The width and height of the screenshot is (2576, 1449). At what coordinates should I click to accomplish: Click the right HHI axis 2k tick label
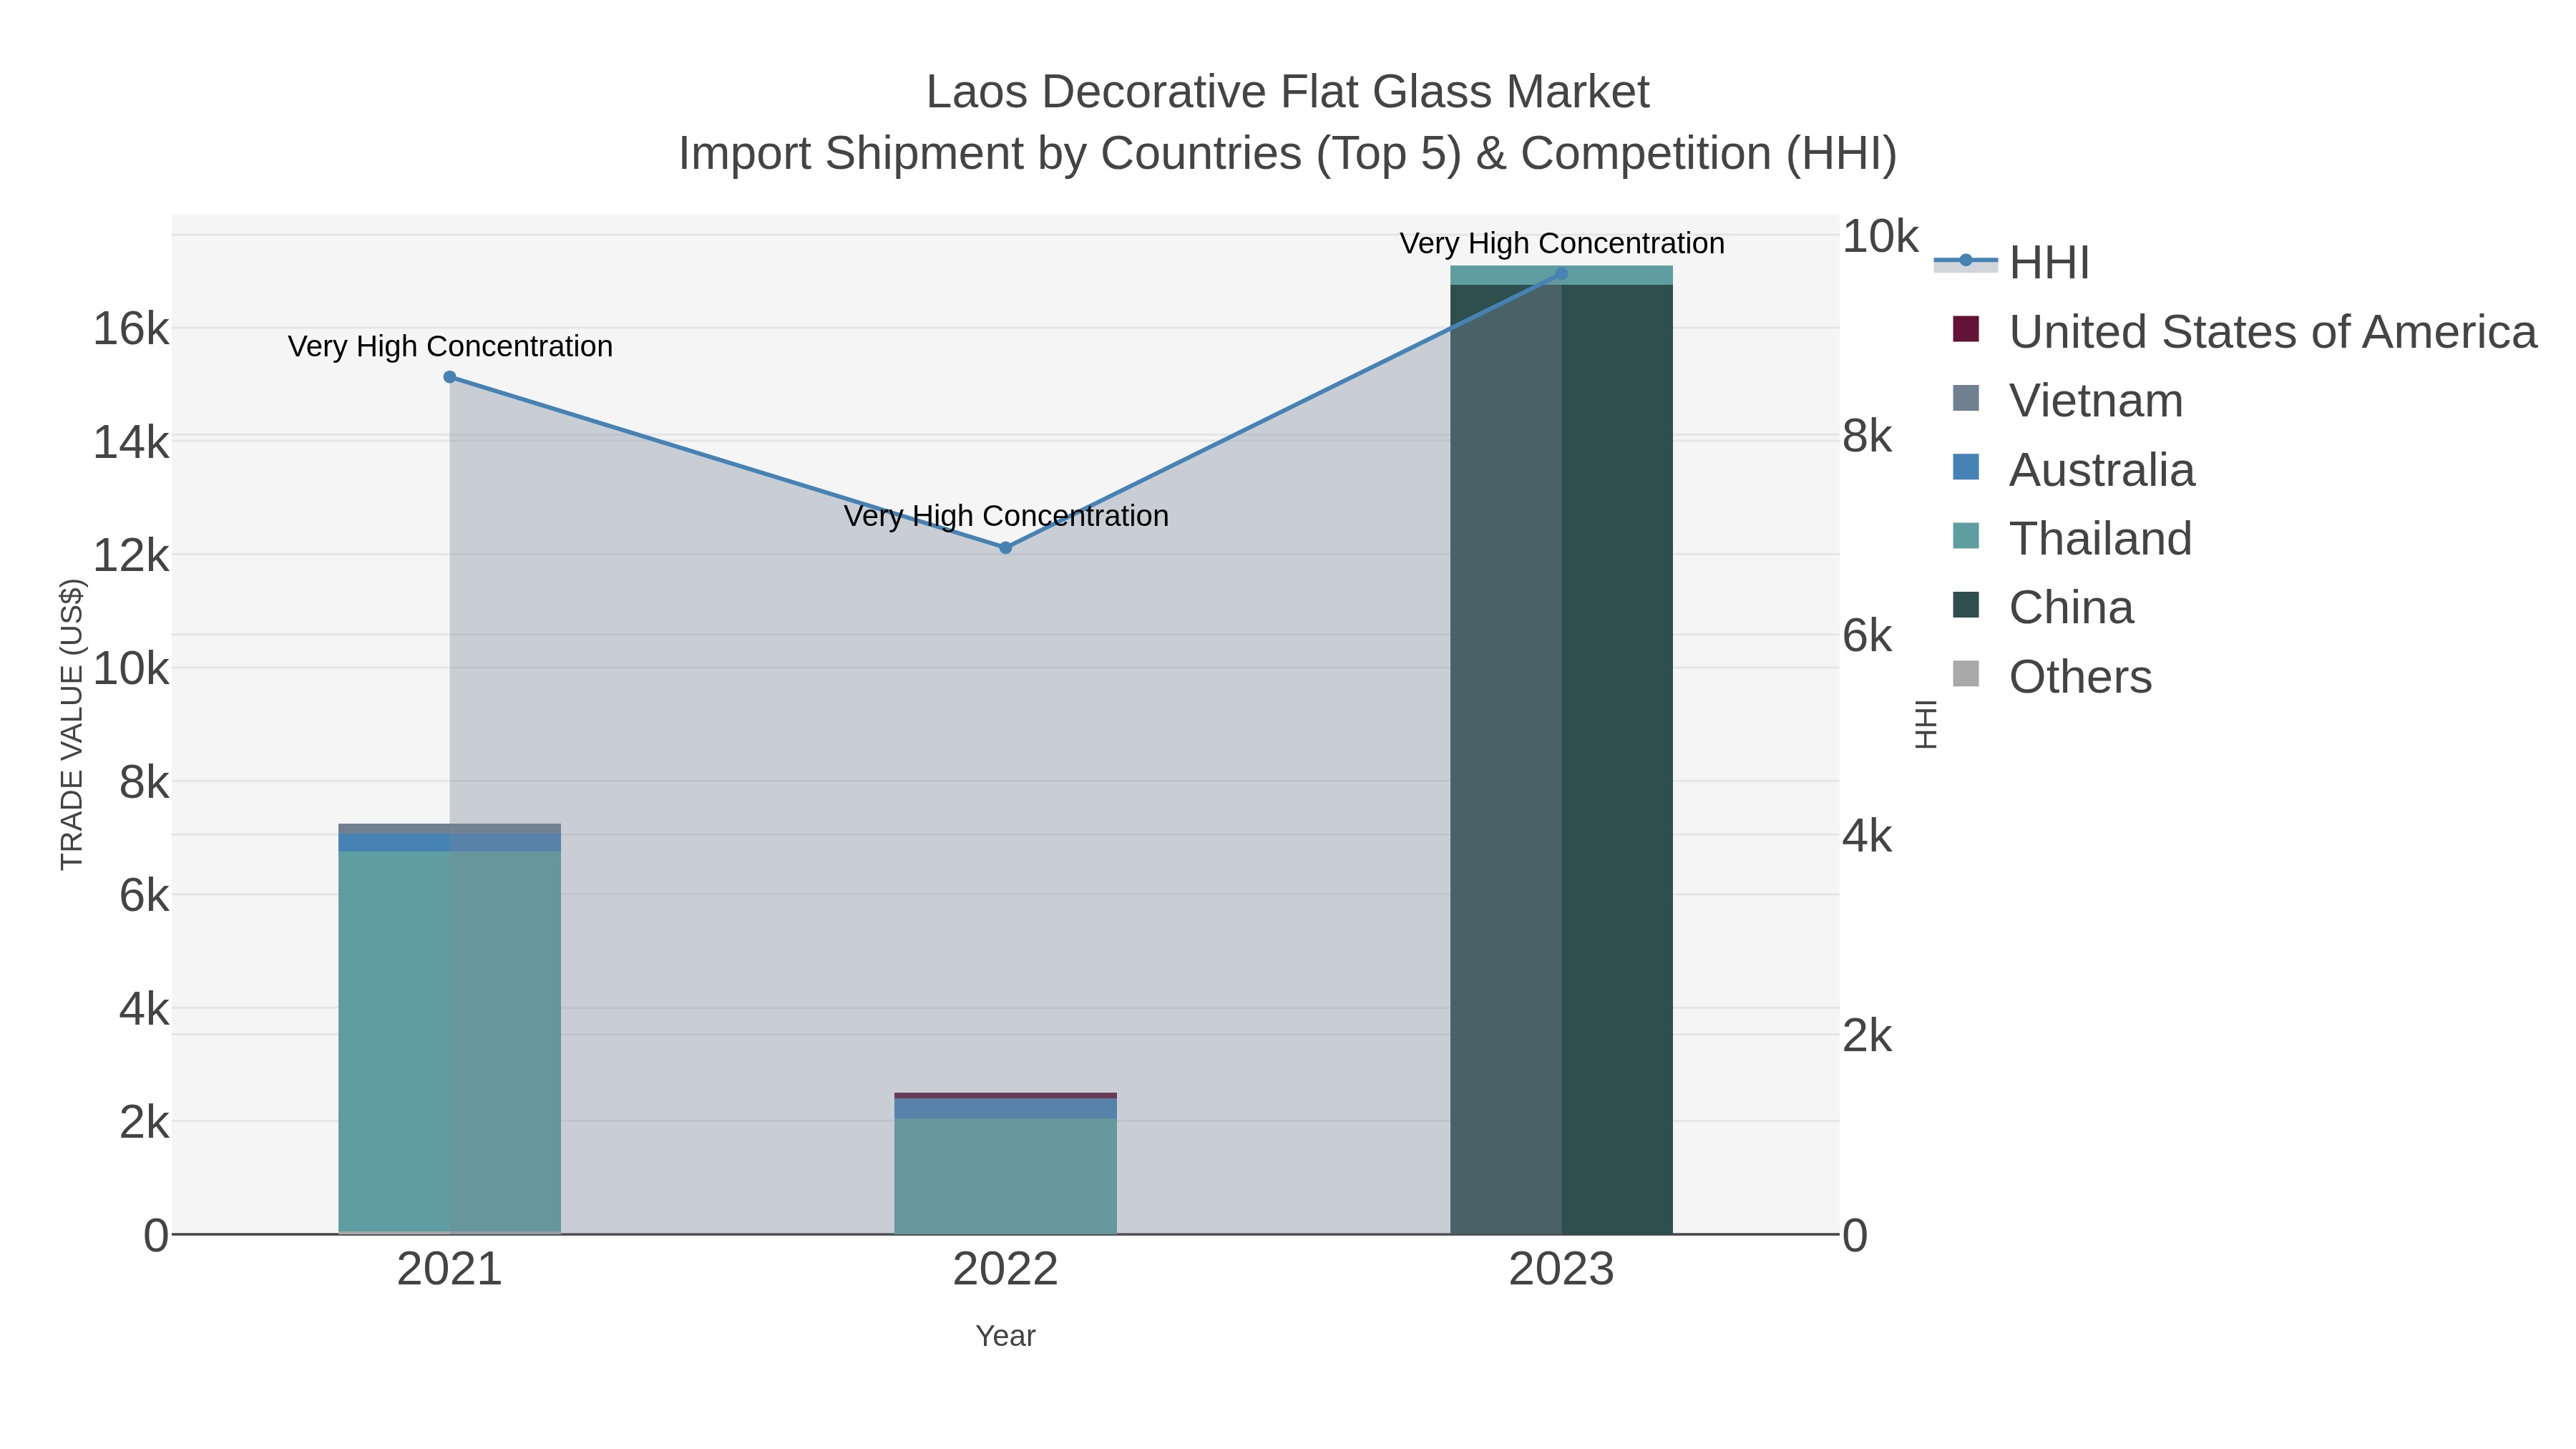pyautogui.click(x=1867, y=1036)
